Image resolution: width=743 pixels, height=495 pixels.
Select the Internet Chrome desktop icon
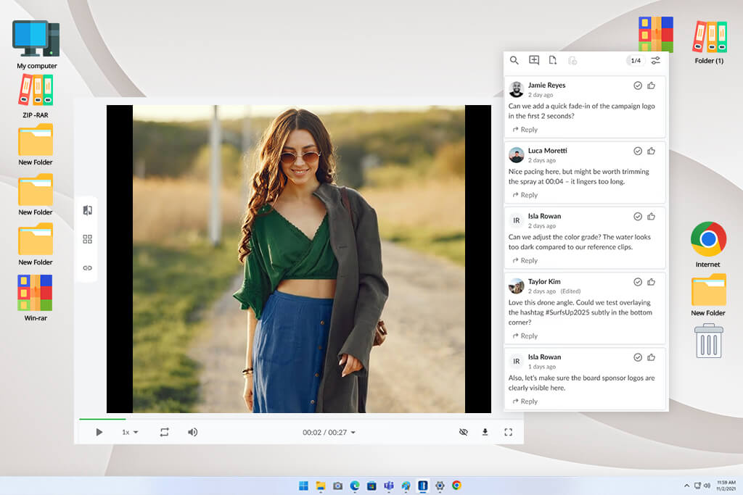tap(708, 244)
